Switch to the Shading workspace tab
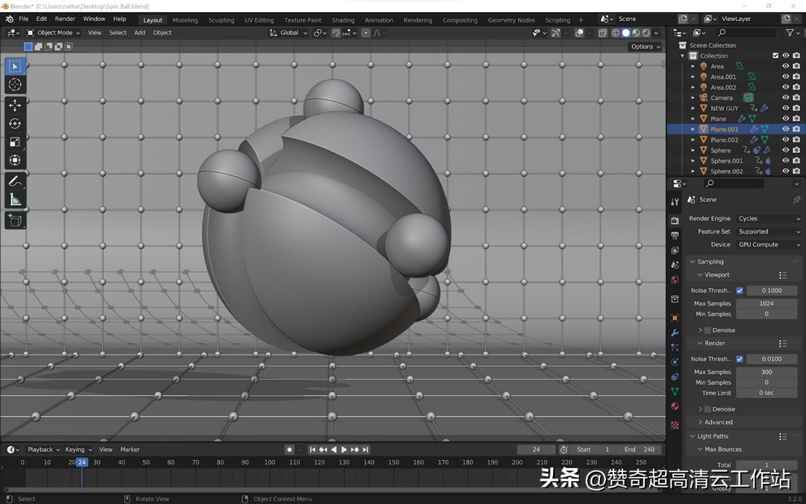Image resolution: width=806 pixels, height=504 pixels. [343, 20]
